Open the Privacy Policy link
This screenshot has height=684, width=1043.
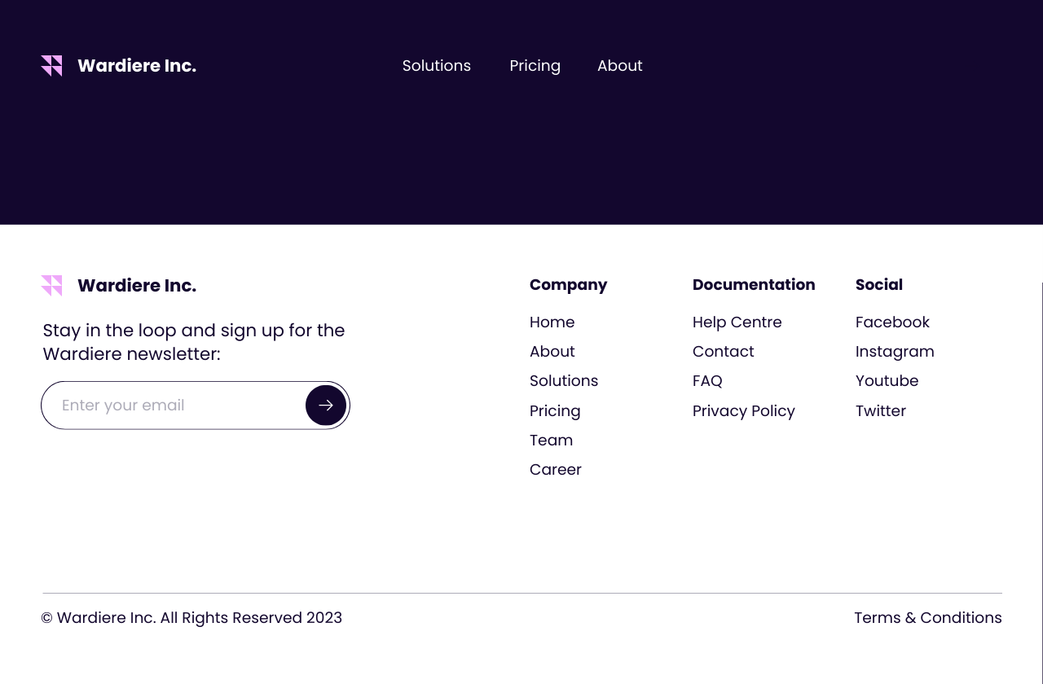click(x=743, y=411)
